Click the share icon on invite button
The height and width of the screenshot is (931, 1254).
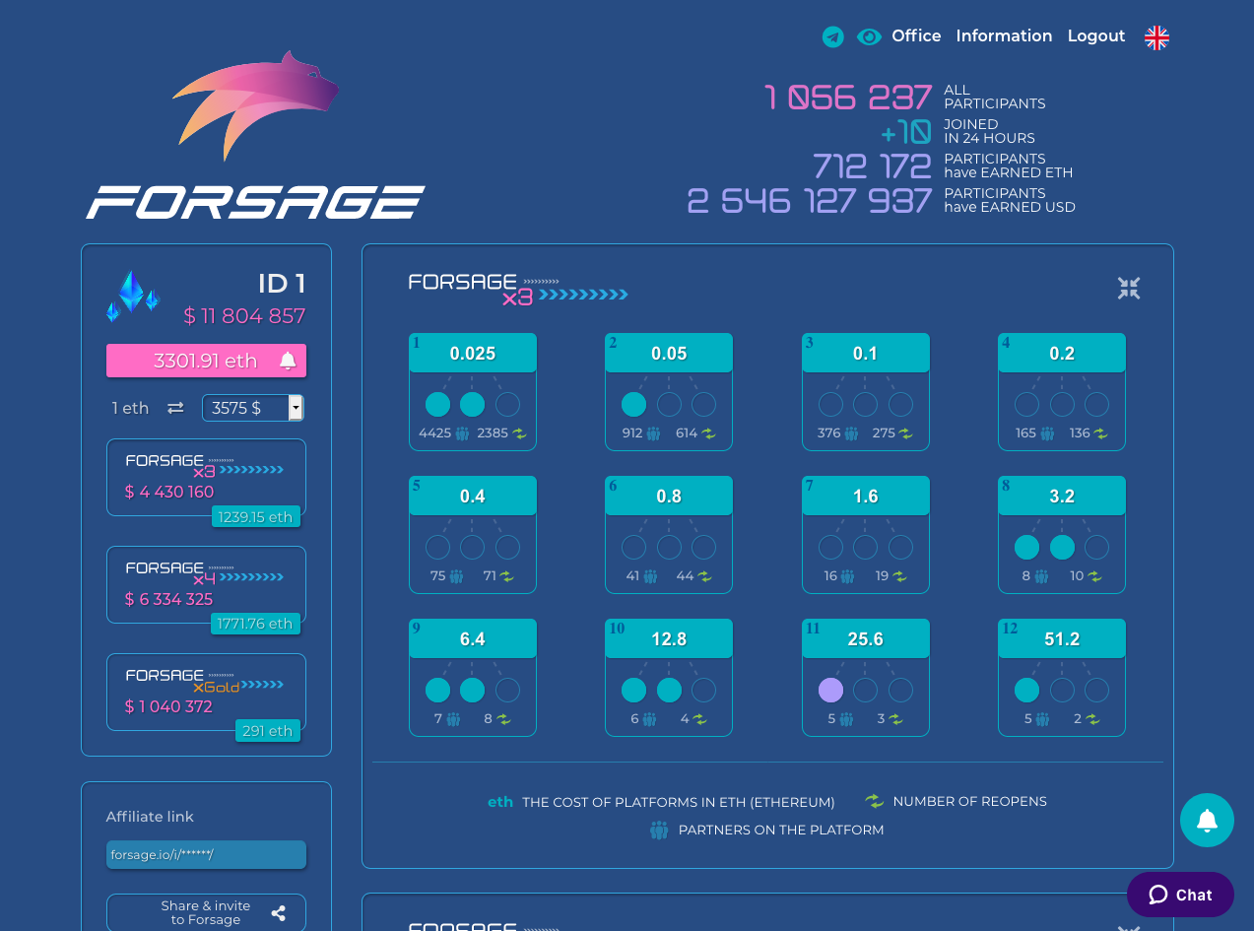pos(279,913)
